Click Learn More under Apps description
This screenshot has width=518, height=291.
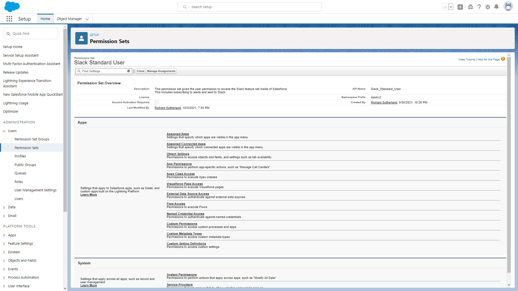[88, 195]
